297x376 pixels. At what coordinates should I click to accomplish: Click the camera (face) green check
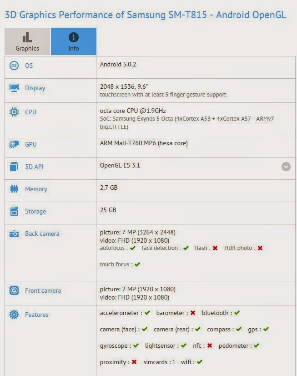(x=145, y=329)
